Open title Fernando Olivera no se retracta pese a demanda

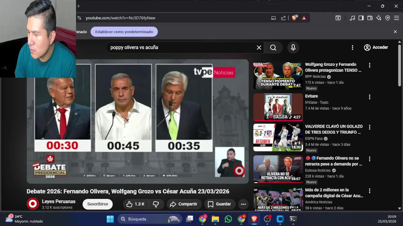tap(334, 161)
